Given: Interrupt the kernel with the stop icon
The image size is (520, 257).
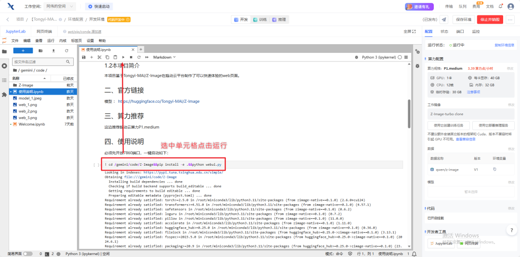Looking at the screenshot, I should tap(131, 57).
